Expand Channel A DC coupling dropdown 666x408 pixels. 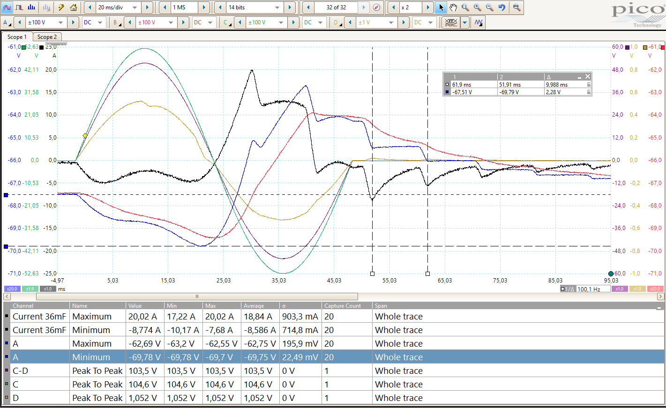coord(100,22)
